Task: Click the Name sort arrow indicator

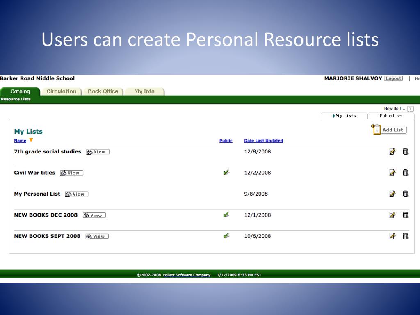Action: coord(31,140)
